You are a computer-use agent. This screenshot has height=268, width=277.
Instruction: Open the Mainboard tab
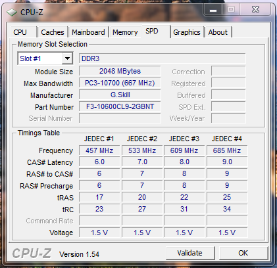(x=88, y=32)
